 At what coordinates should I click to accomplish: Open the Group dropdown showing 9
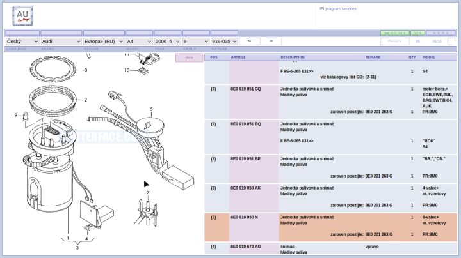point(195,42)
